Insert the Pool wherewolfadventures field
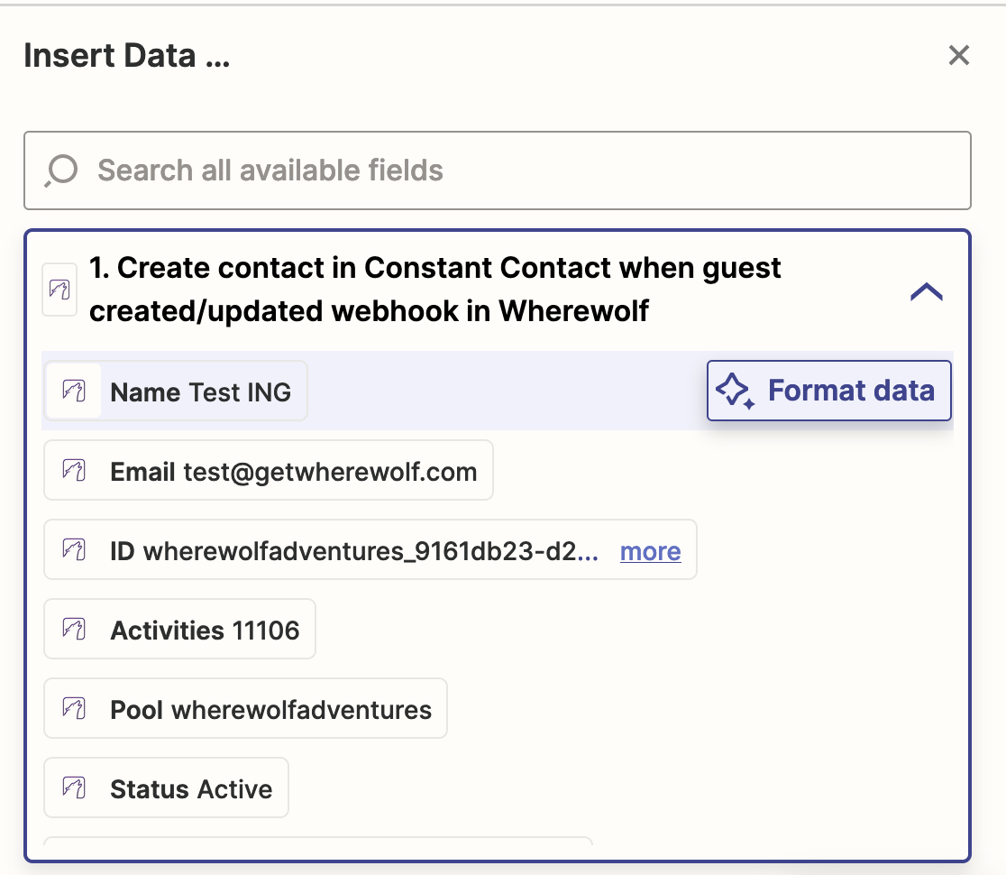 point(246,709)
